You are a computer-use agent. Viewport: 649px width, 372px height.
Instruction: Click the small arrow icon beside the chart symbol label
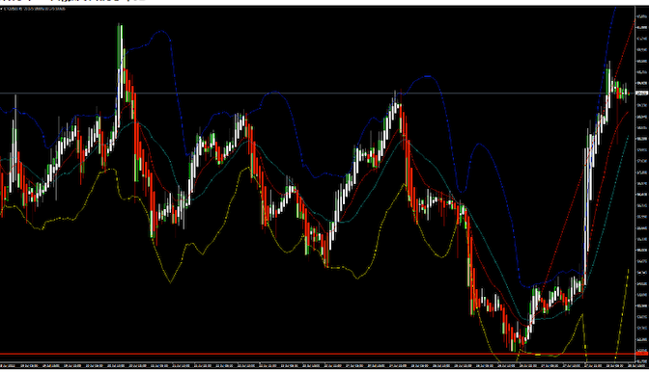[1, 9]
